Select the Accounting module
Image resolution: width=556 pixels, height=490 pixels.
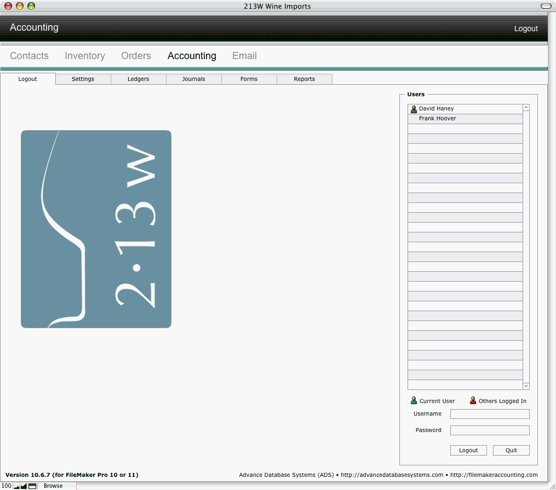click(x=192, y=56)
